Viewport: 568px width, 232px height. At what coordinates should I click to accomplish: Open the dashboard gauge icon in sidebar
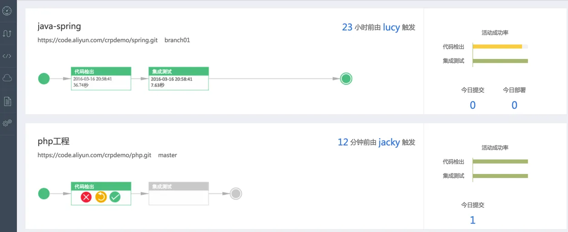(x=7, y=10)
